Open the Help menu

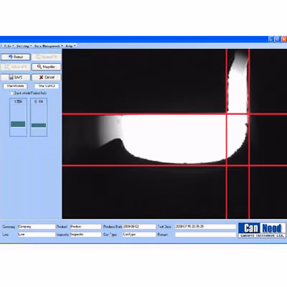pyautogui.click(x=70, y=46)
